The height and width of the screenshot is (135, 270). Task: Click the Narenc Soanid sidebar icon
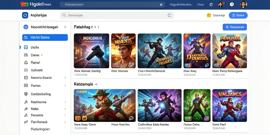(x=26, y=78)
